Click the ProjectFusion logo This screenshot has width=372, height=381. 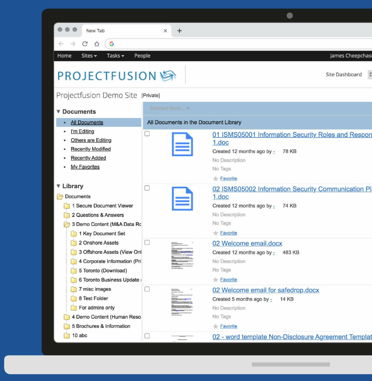click(117, 76)
